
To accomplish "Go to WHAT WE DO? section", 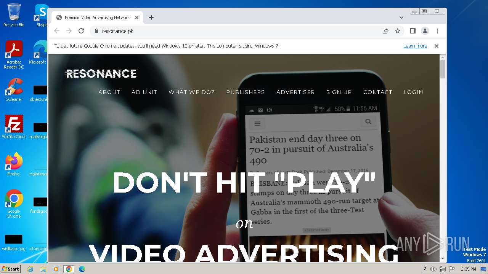I will click(x=191, y=92).
